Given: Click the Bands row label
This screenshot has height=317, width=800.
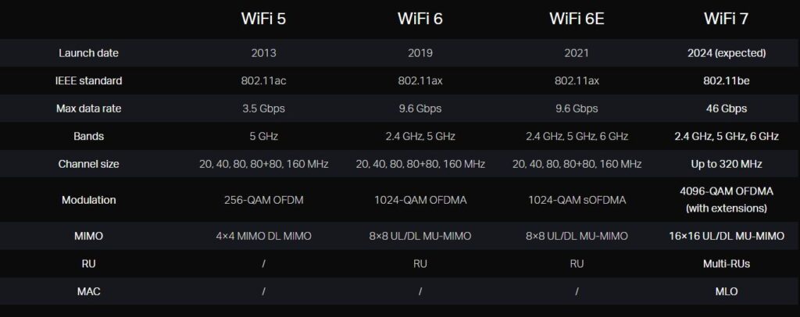Looking at the screenshot, I should pos(88,136).
